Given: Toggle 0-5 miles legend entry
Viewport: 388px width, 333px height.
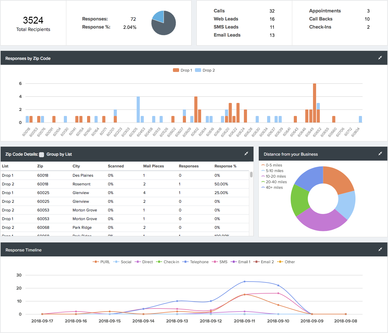Looking at the screenshot, I should 272,165.
